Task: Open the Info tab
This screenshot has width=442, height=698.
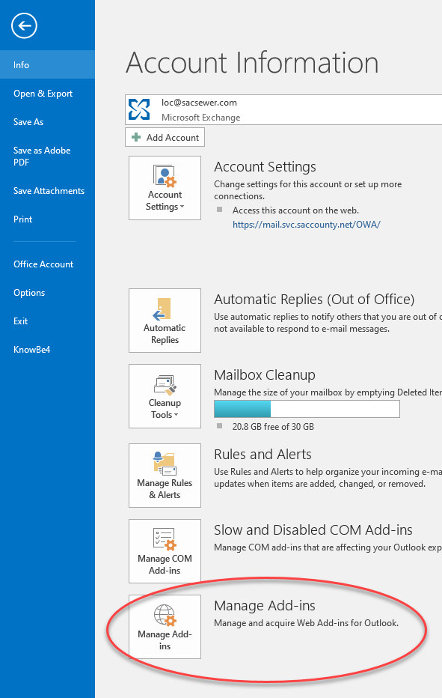Action: click(x=47, y=64)
